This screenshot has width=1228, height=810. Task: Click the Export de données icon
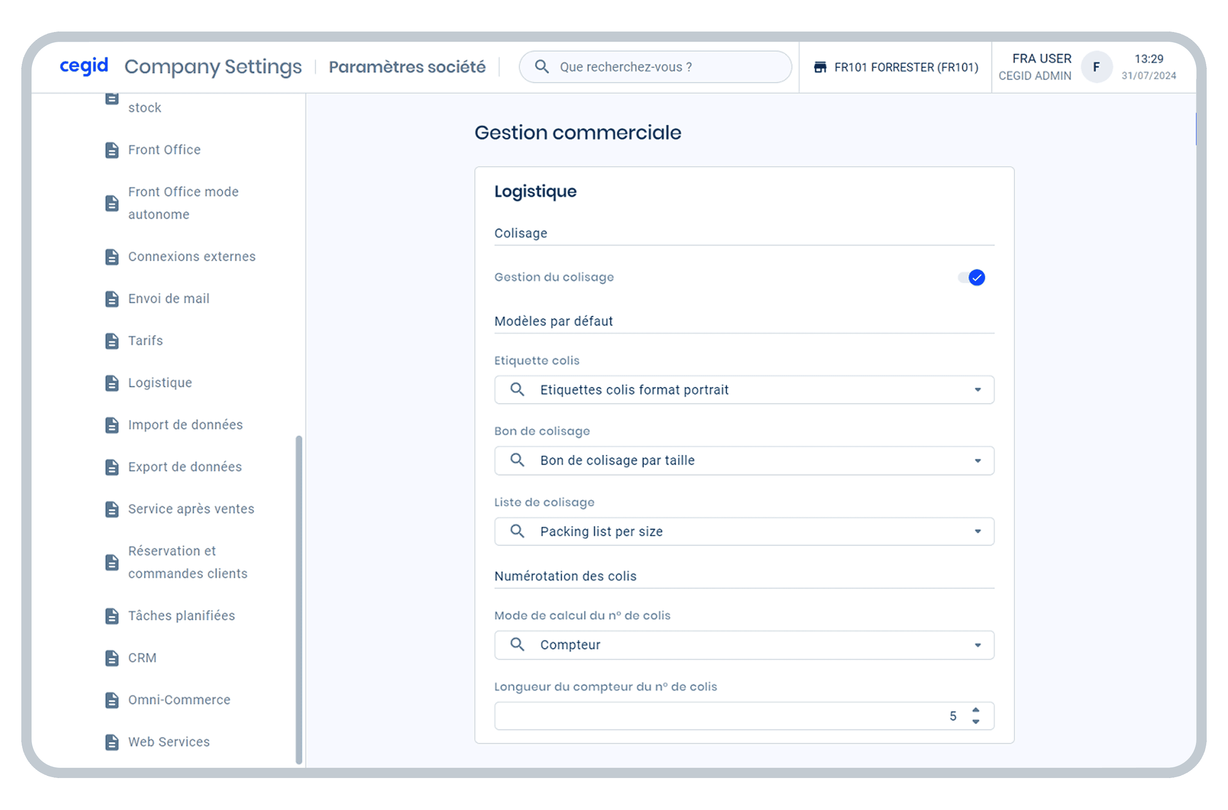pyautogui.click(x=112, y=468)
